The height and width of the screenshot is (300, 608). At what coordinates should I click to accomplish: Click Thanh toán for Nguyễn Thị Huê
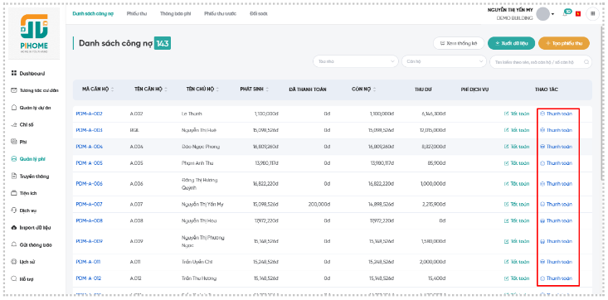click(x=556, y=130)
